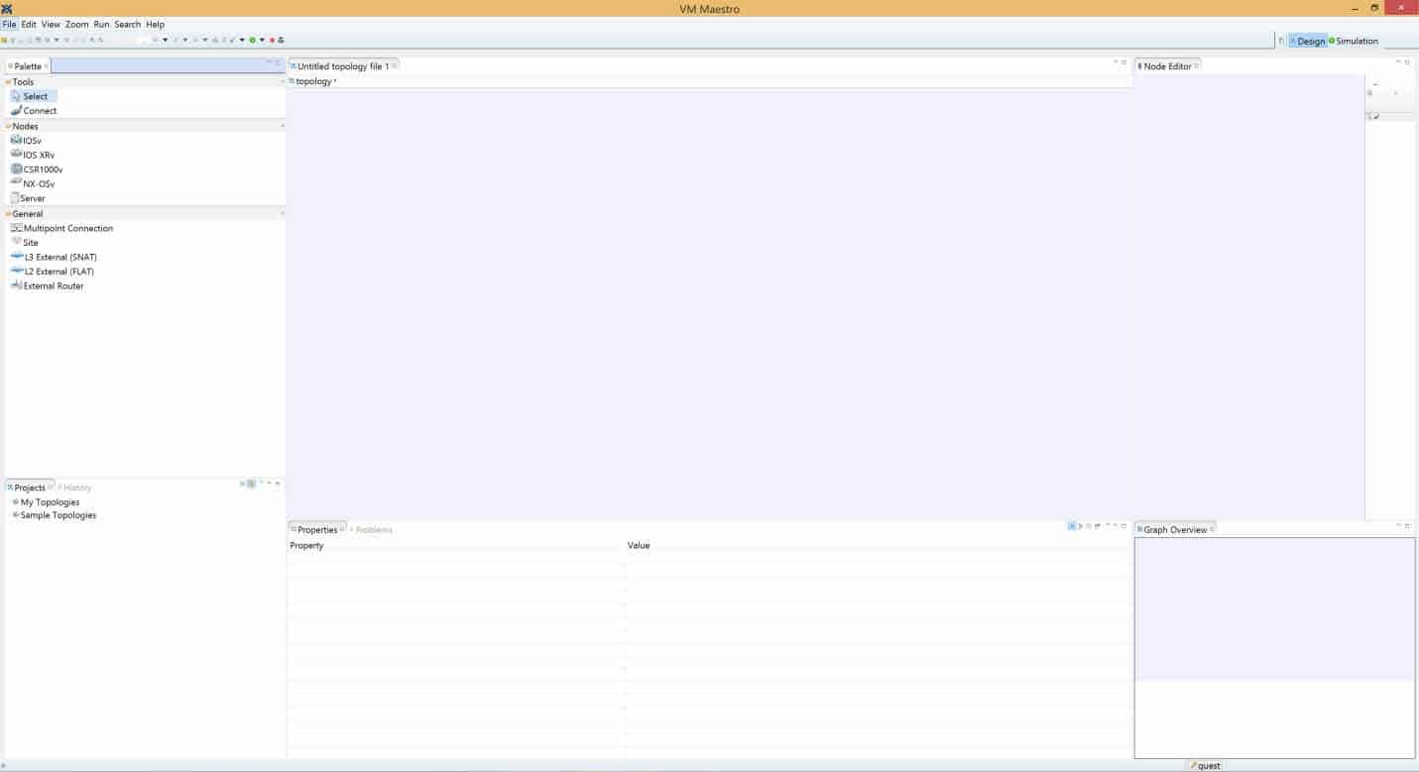
Task: Close the Untitled topology file 1 tab
Action: [395, 65]
